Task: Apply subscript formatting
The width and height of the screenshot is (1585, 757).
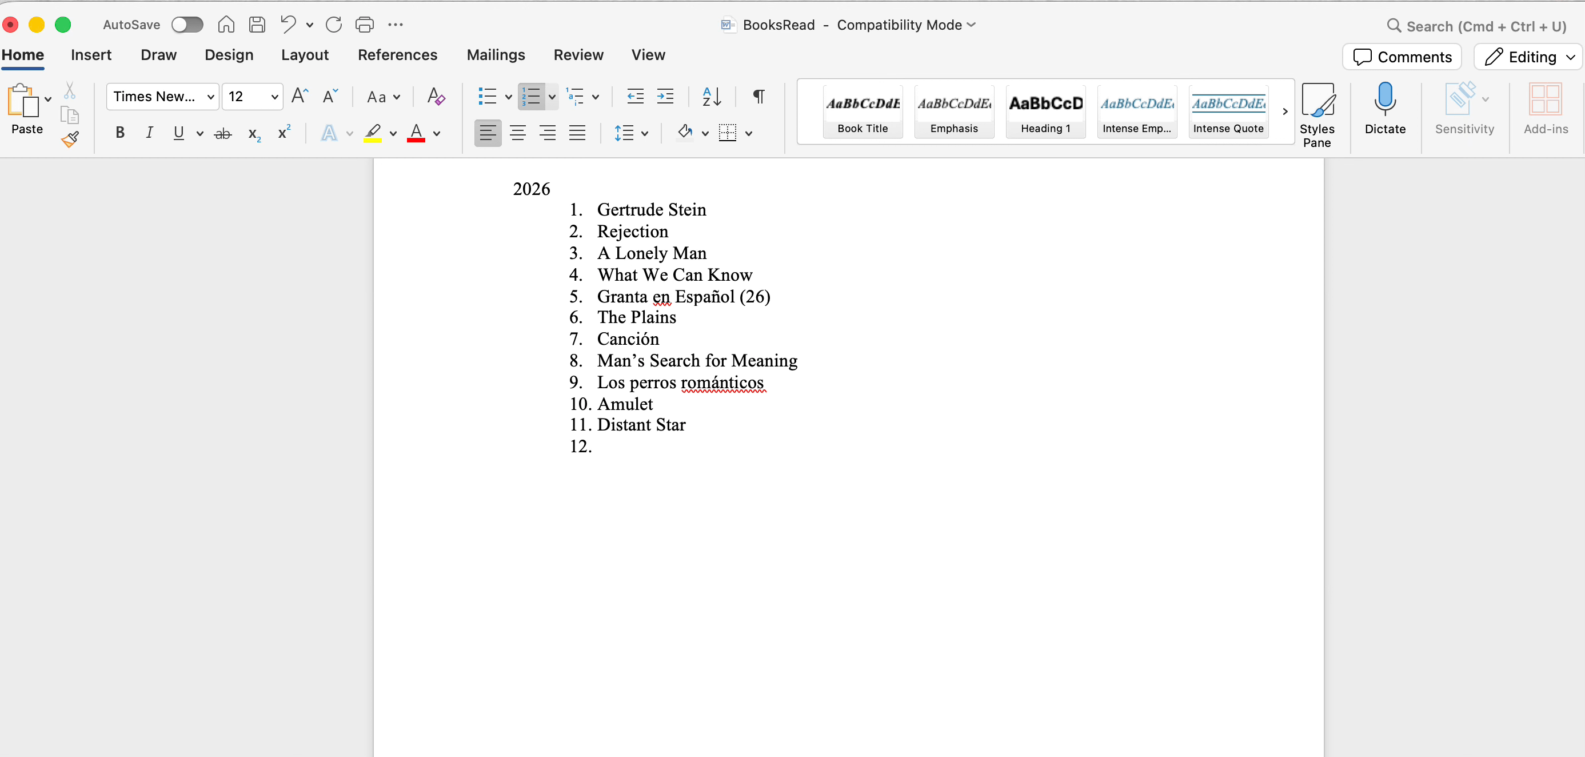Action: [254, 134]
